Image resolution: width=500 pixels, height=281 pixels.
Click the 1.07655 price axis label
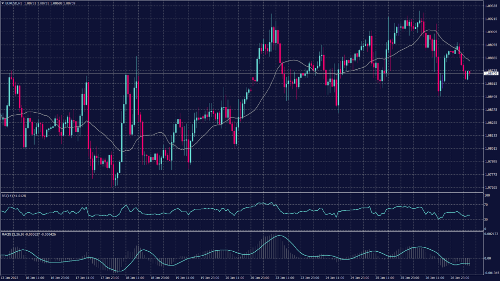[490, 187]
